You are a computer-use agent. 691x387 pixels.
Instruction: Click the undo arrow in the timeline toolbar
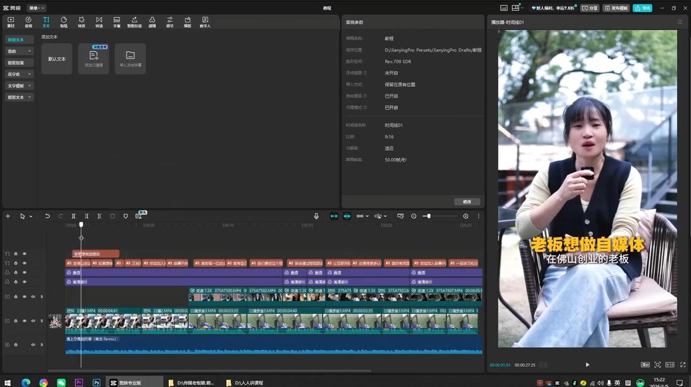point(47,216)
